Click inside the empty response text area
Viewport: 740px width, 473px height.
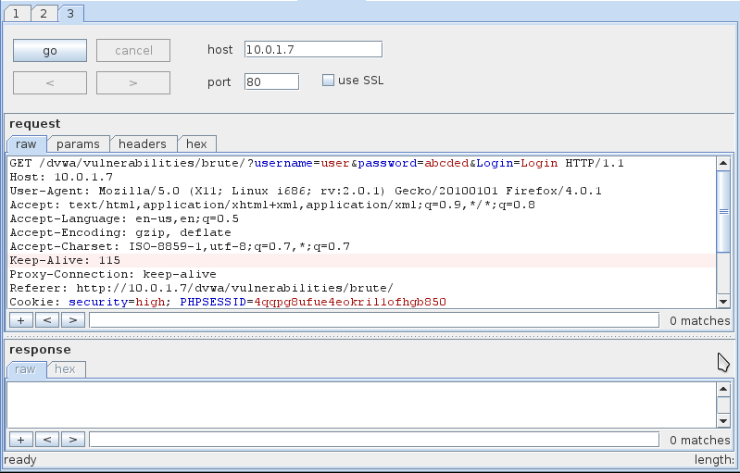361,405
